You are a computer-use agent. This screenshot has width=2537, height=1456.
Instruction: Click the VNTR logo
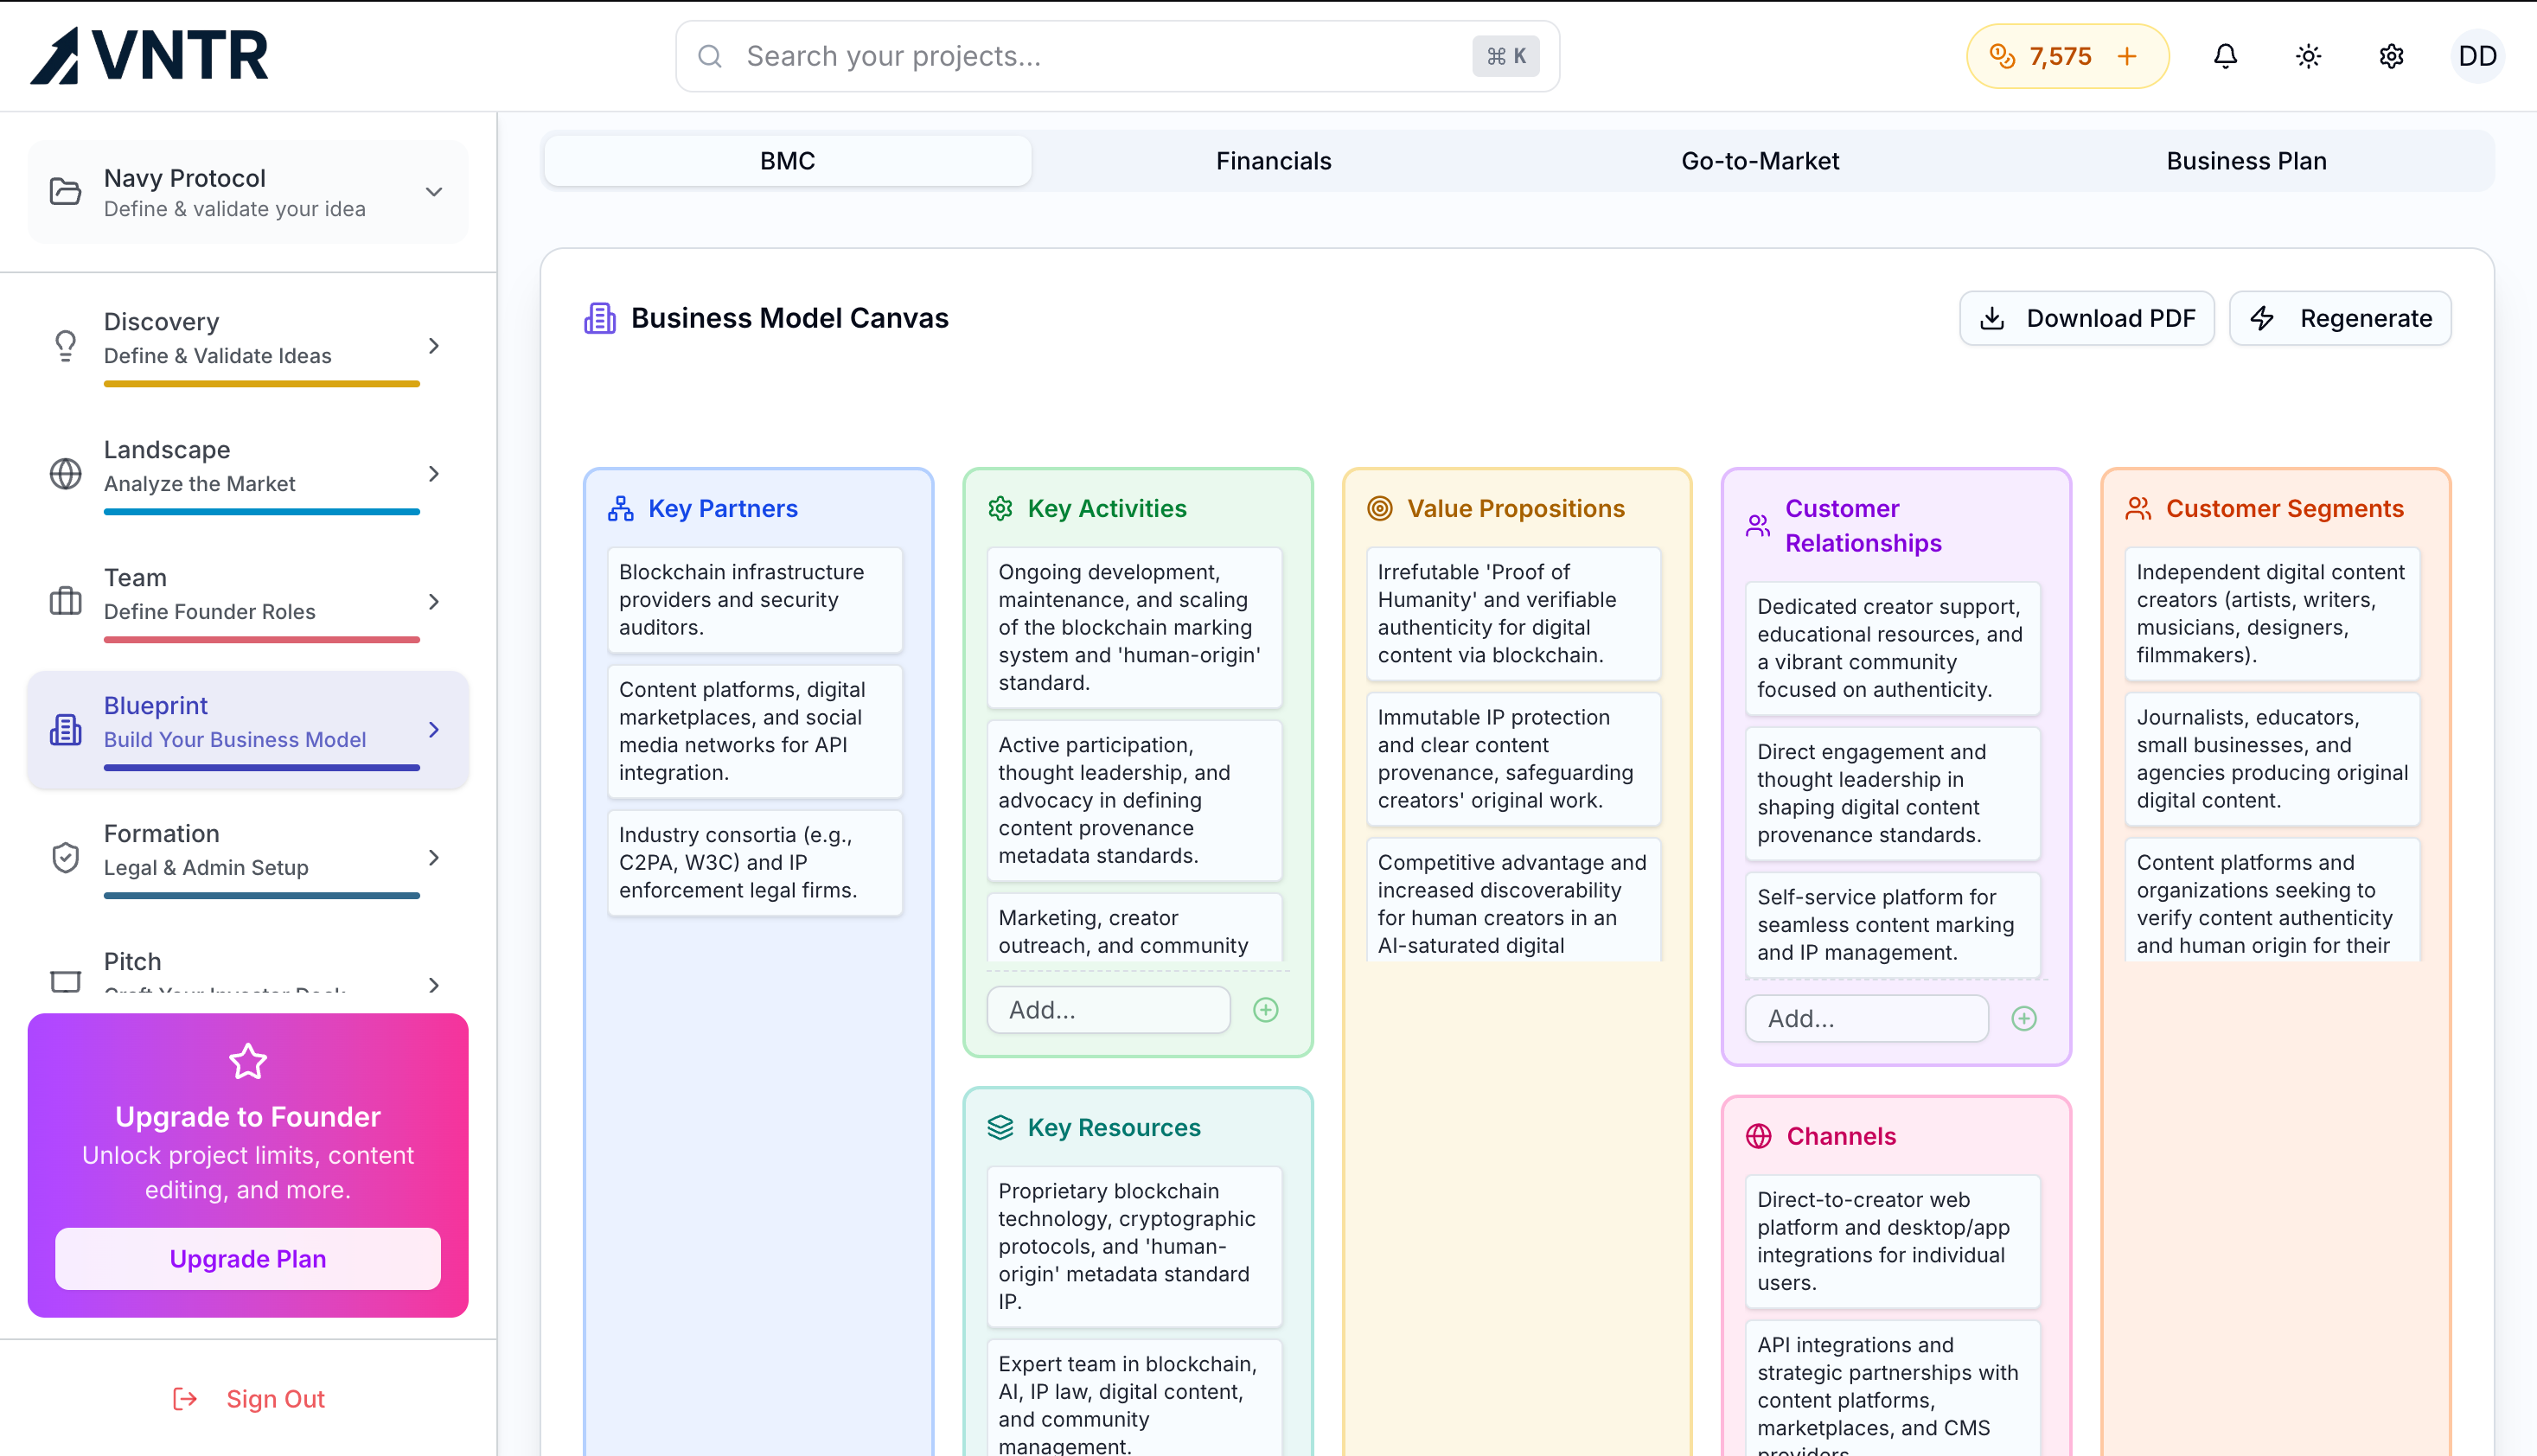[150, 56]
